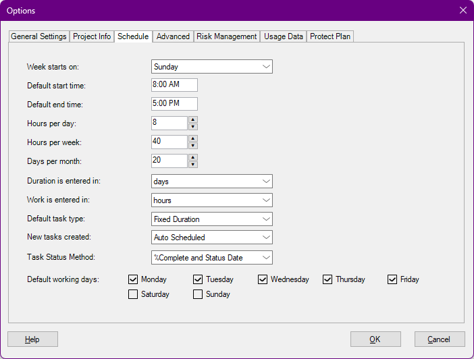This screenshot has height=359, width=474.
Task: Decrease Hours per week spinner value
Action: [193, 146]
